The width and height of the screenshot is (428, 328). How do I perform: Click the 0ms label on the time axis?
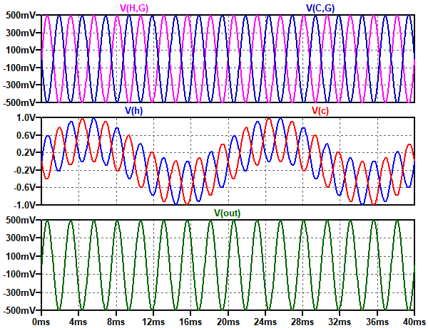coord(41,321)
